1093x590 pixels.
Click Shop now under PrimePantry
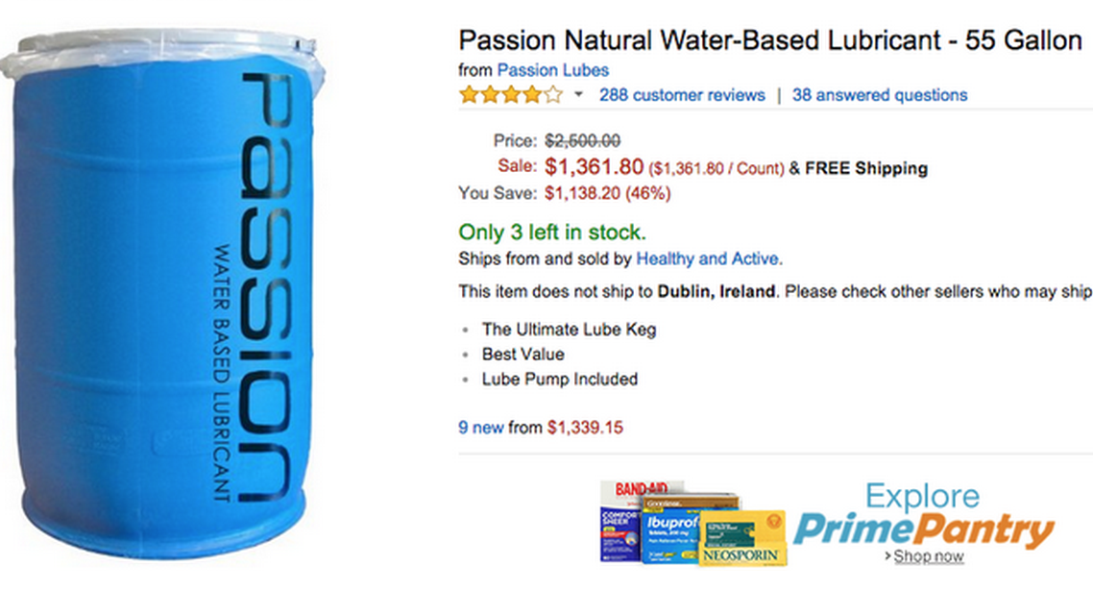tap(926, 556)
